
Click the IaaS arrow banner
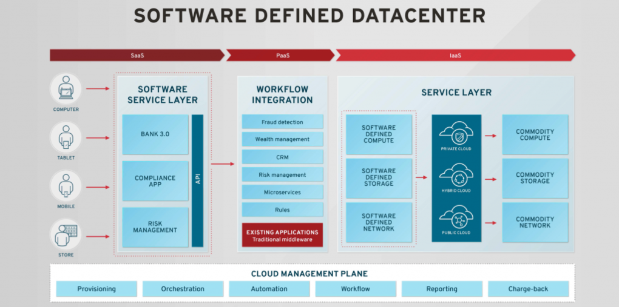pos(455,56)
